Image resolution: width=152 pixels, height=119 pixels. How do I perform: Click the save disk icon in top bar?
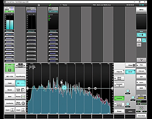tap(39, 5)
